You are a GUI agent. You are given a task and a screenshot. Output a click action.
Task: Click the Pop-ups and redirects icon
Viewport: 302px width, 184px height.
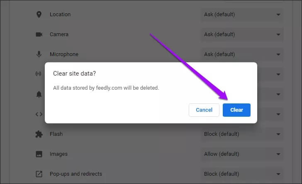pyautogui.click(x=39, y=174)
